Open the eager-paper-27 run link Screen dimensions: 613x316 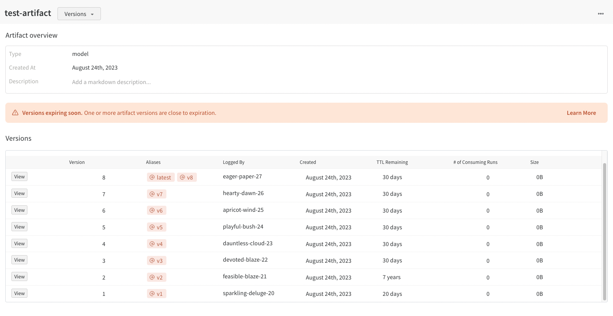point(242,176)
